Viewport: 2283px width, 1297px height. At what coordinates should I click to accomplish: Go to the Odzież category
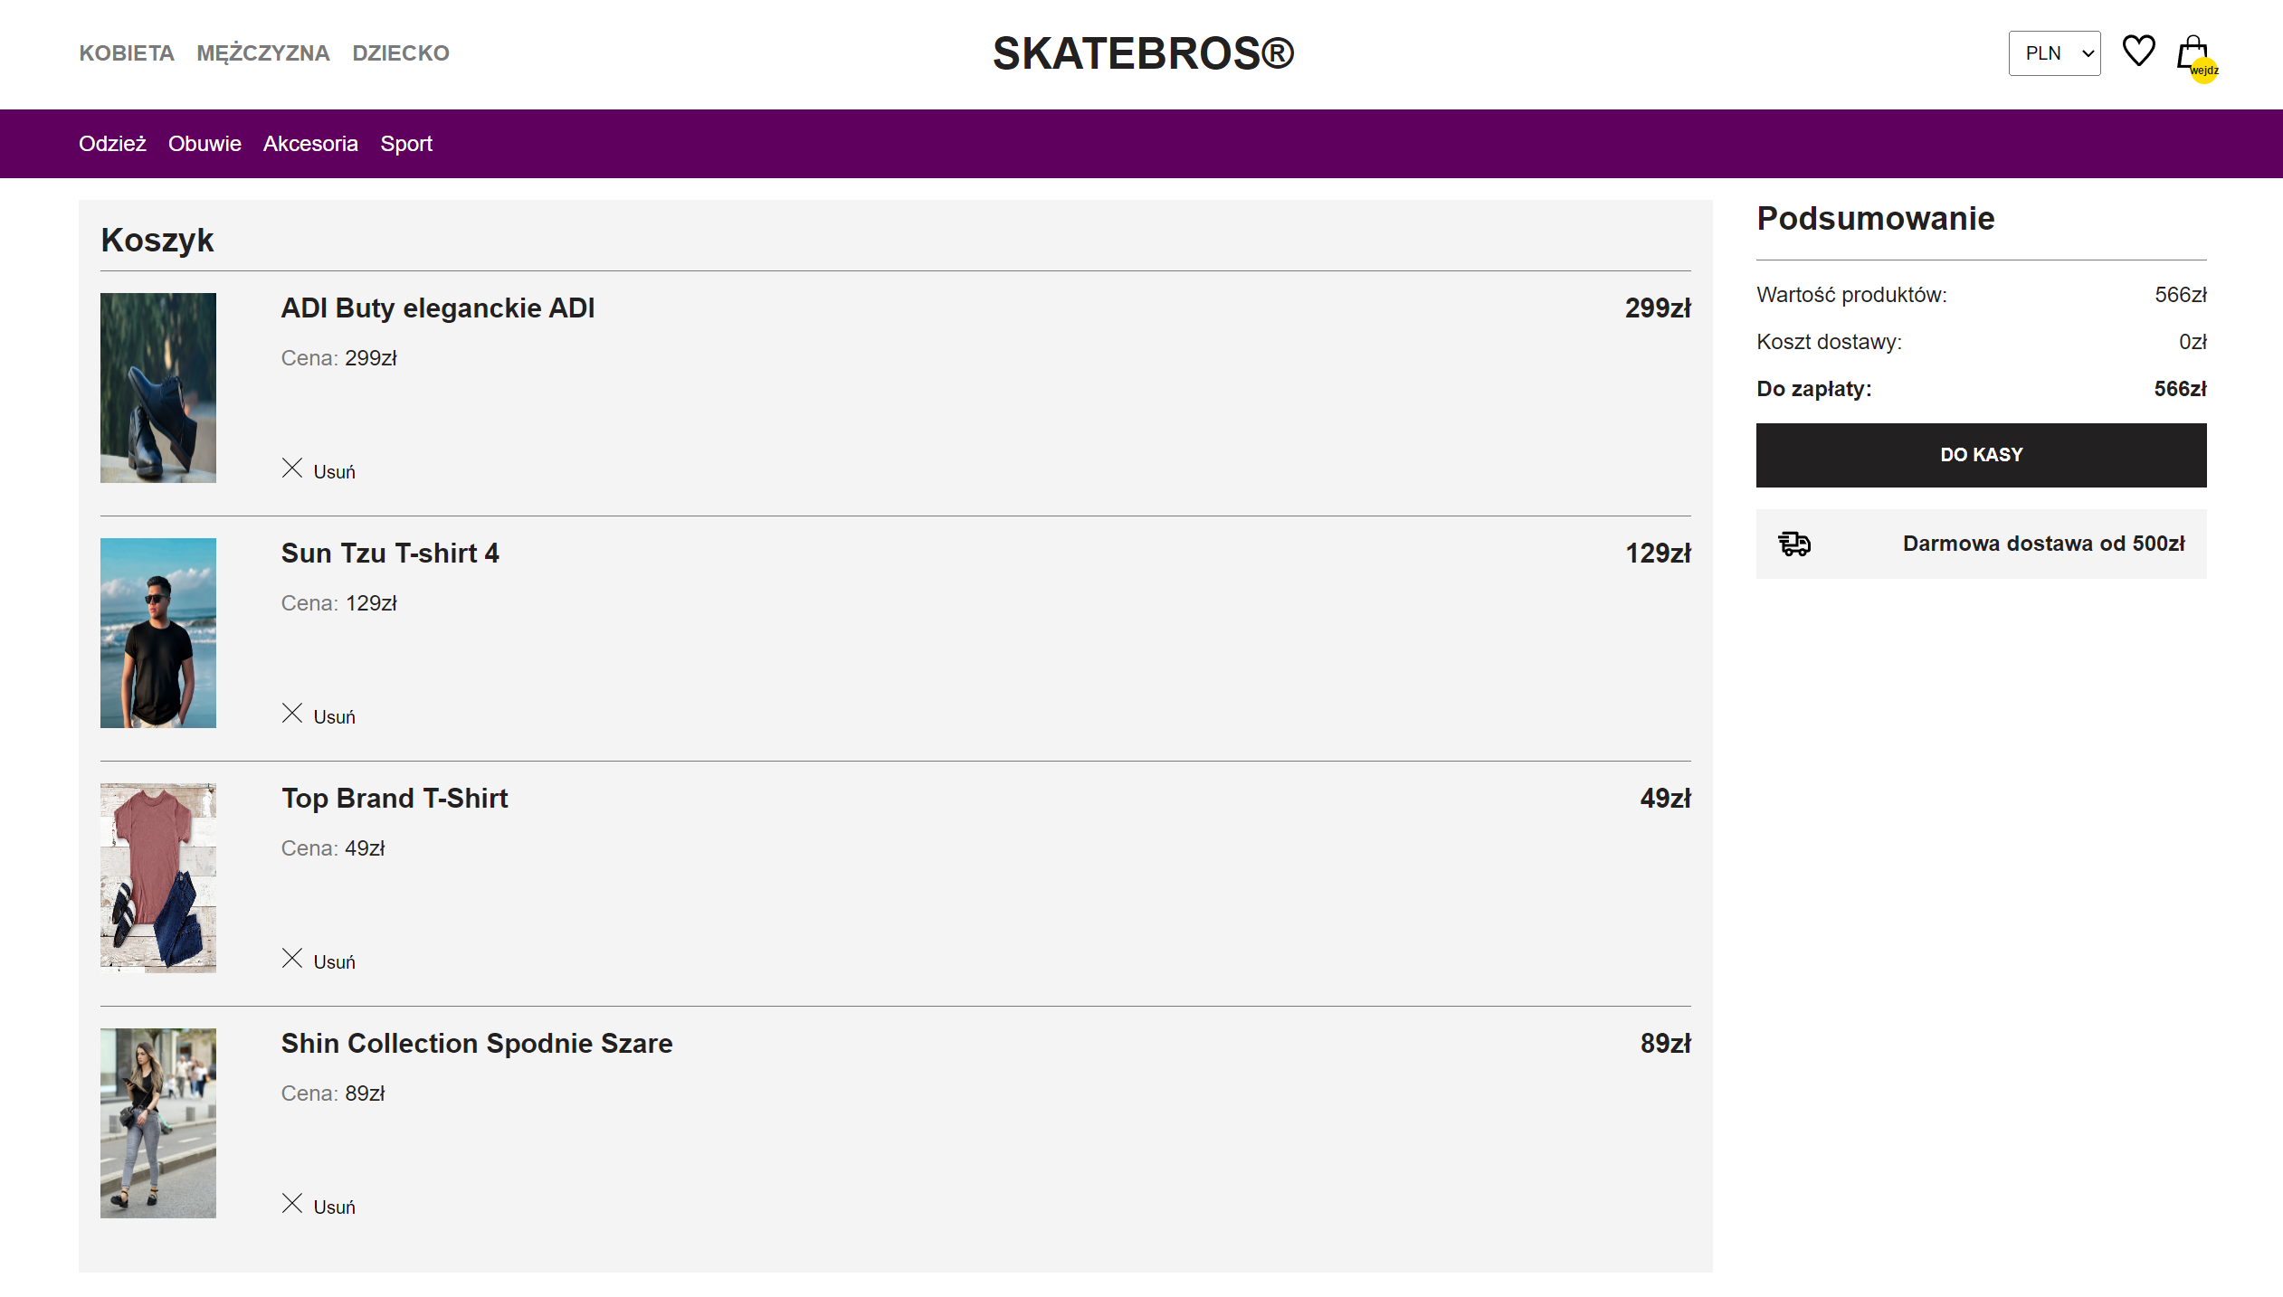pos(112,144)
